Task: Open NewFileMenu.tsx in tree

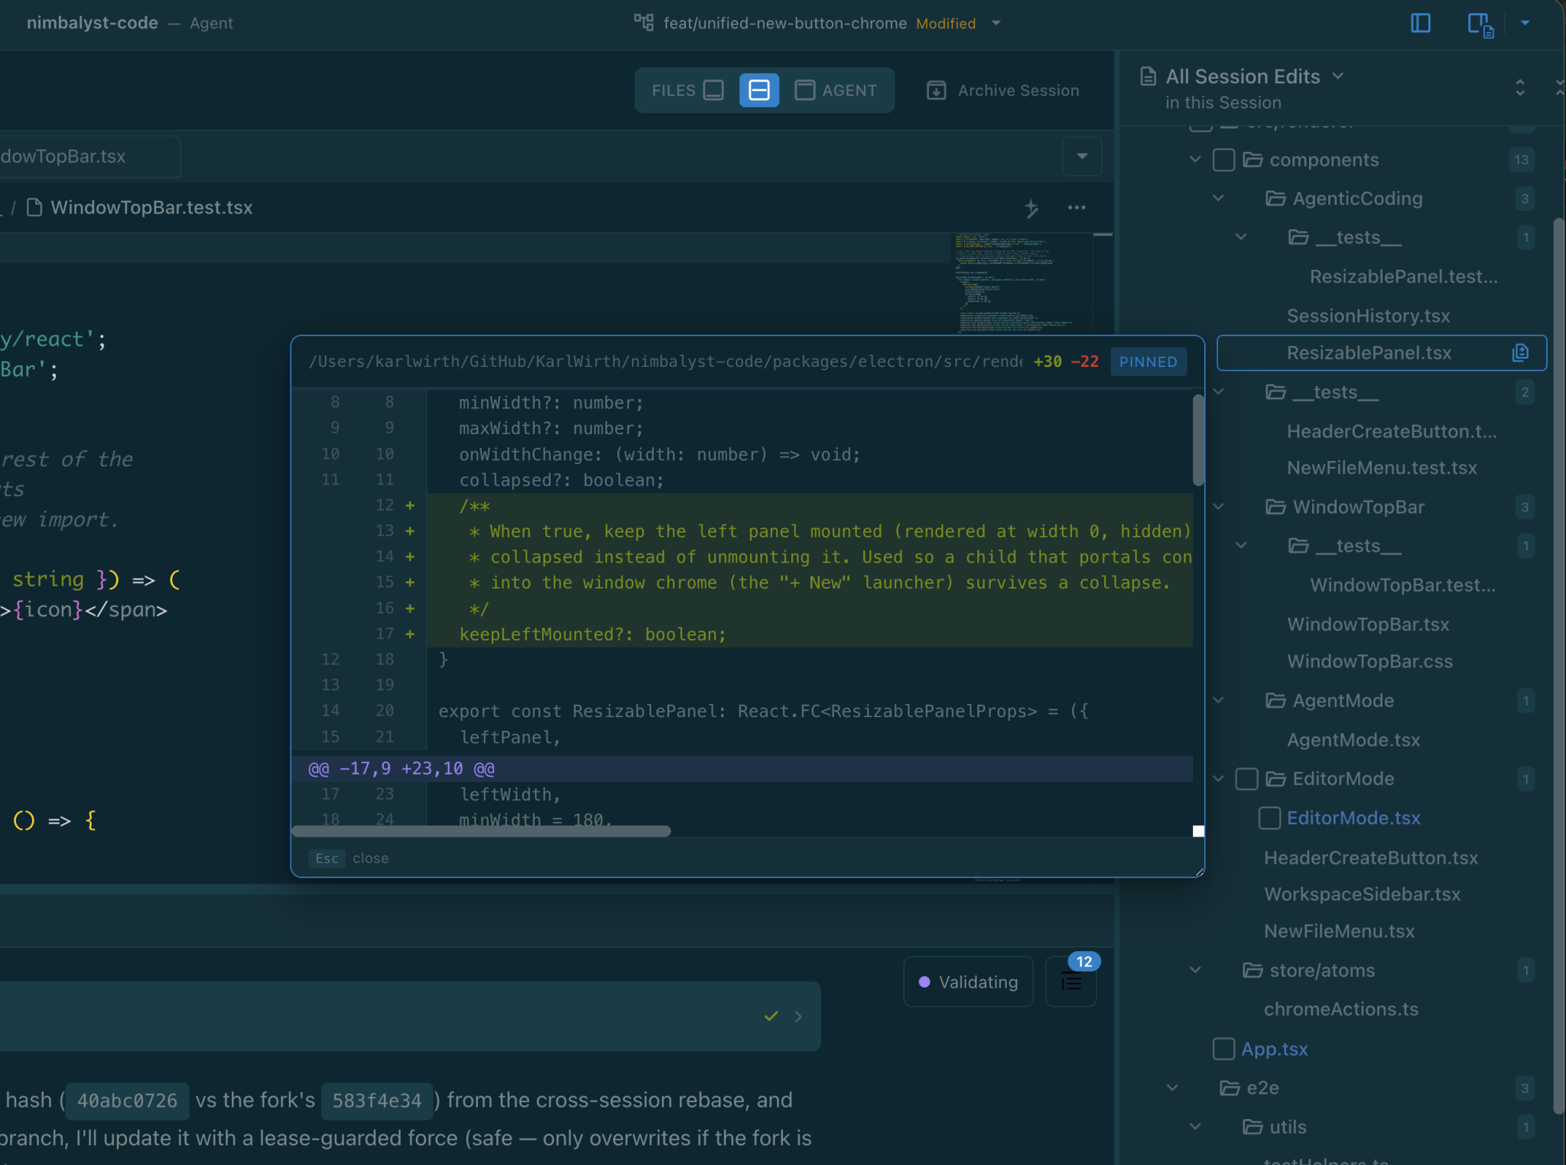Action: (1338, 930)
